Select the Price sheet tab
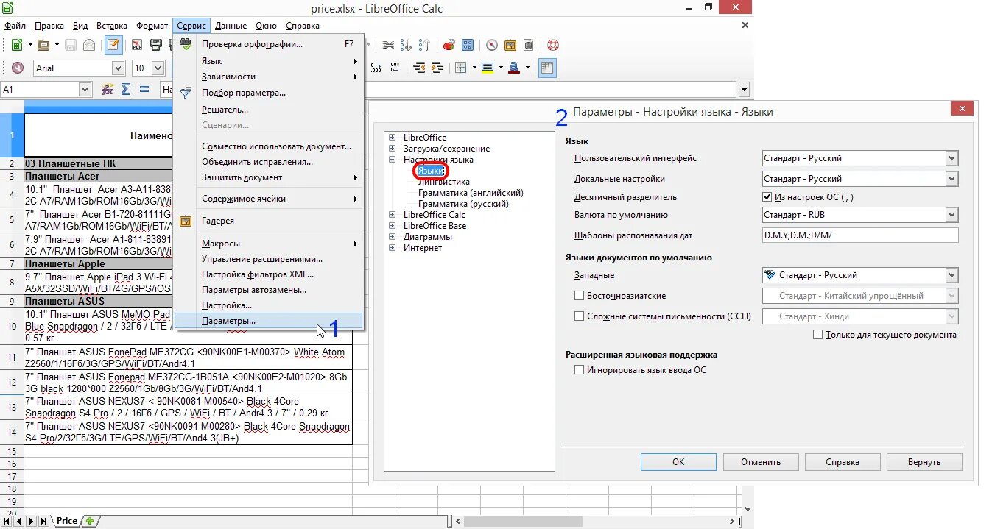The width and height of the screenshot is (1006, 529). 66,521
